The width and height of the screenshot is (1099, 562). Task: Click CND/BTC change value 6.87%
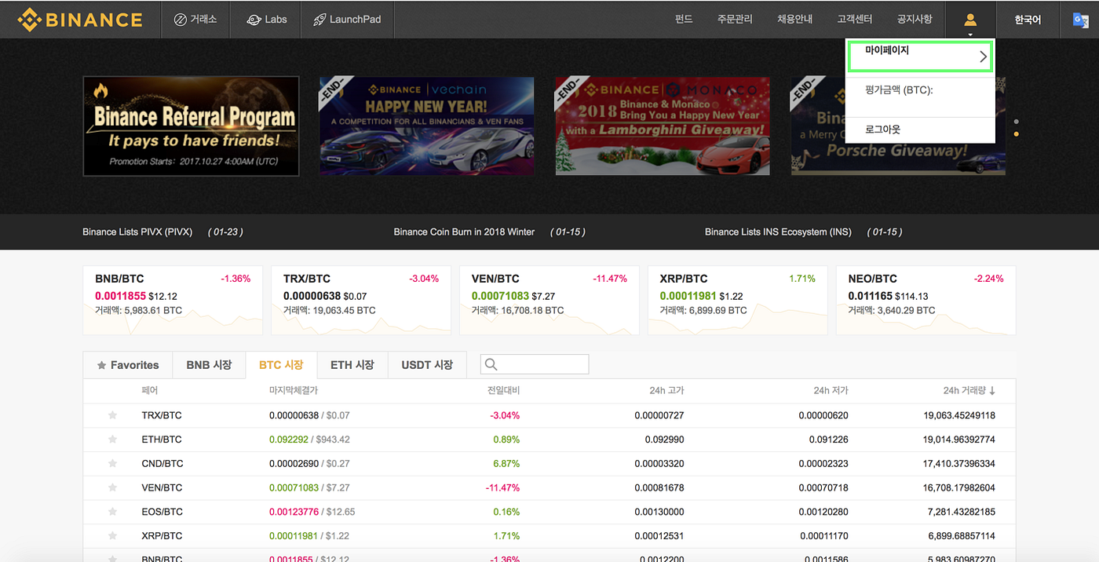[x=506, y=464]
